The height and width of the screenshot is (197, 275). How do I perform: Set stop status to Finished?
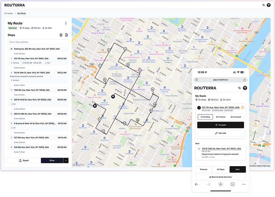click(x=221, y=117)
